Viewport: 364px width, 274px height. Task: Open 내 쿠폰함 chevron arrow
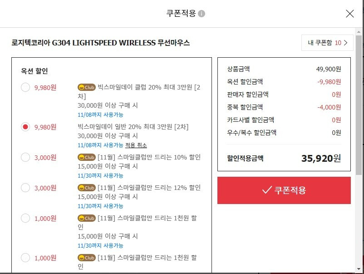[346, 43]
